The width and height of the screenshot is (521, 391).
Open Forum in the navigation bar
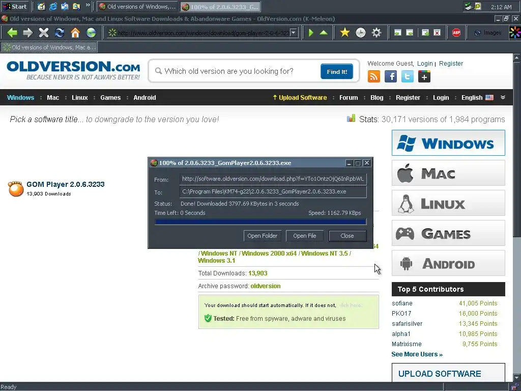pos(349,97)
